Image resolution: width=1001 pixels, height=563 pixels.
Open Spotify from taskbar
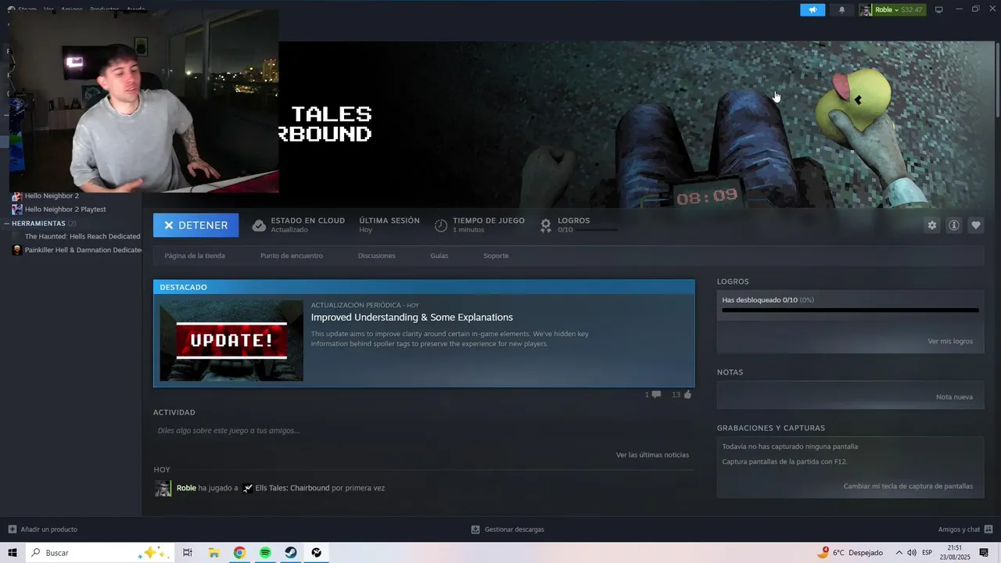pyautogui.click(x=265, y=553)
